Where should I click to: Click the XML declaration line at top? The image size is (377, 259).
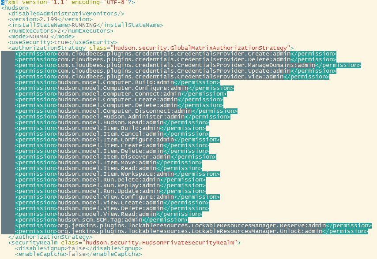click(68, 2)
